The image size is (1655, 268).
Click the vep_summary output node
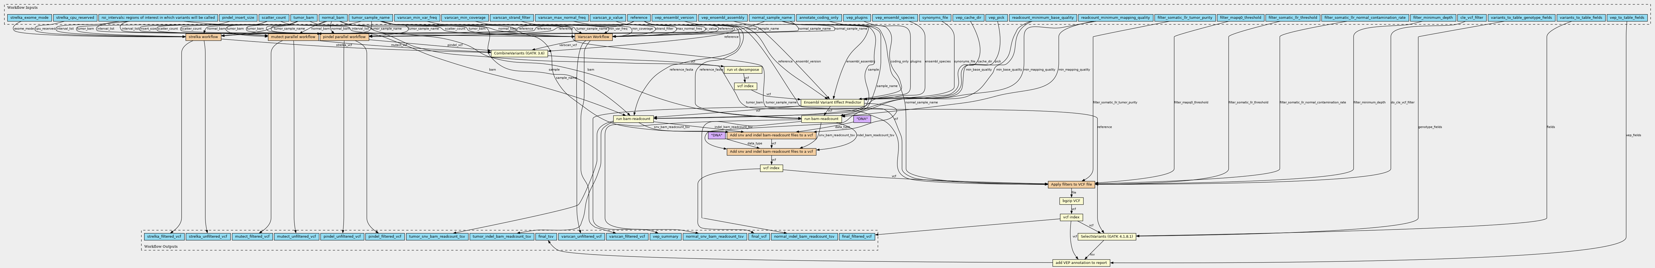(665, 237)
